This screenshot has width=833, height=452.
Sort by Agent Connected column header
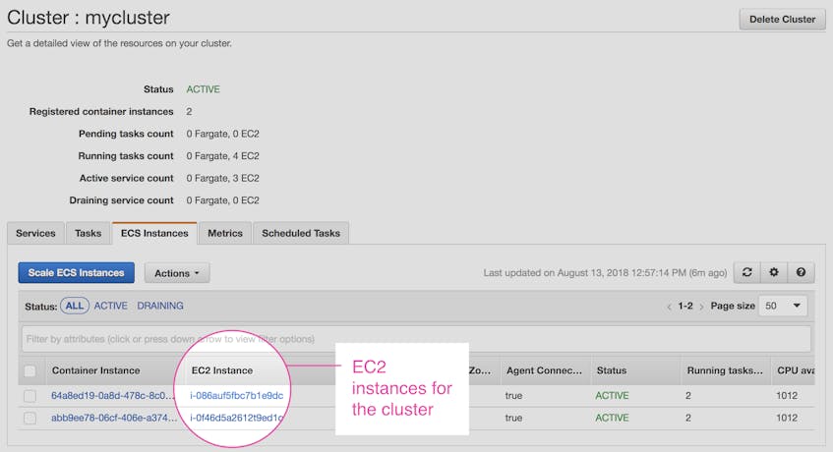tap(544, 370)
